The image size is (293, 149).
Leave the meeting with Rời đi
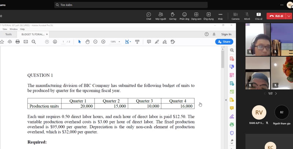276,16
